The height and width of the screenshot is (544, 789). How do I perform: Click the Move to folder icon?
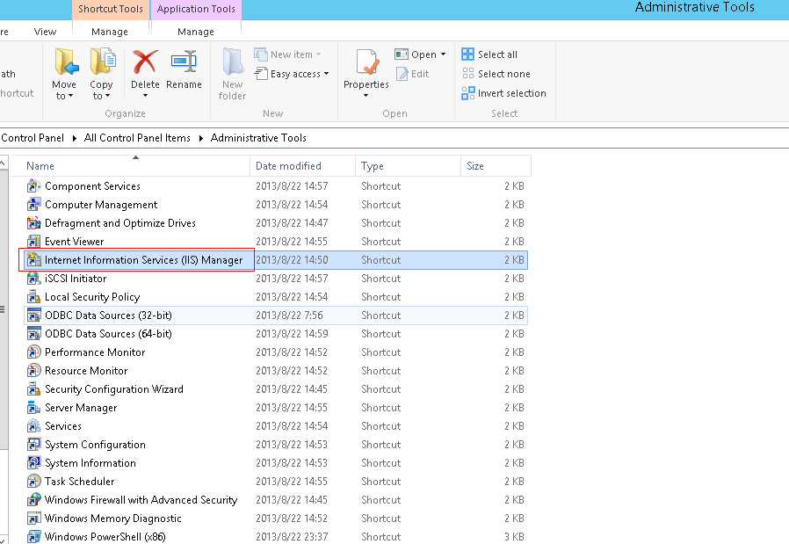(x=66, y=62)
